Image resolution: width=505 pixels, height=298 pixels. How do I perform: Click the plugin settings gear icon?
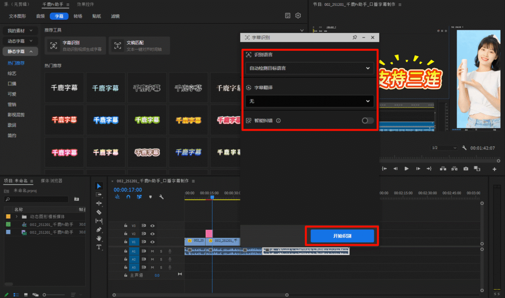298,15
